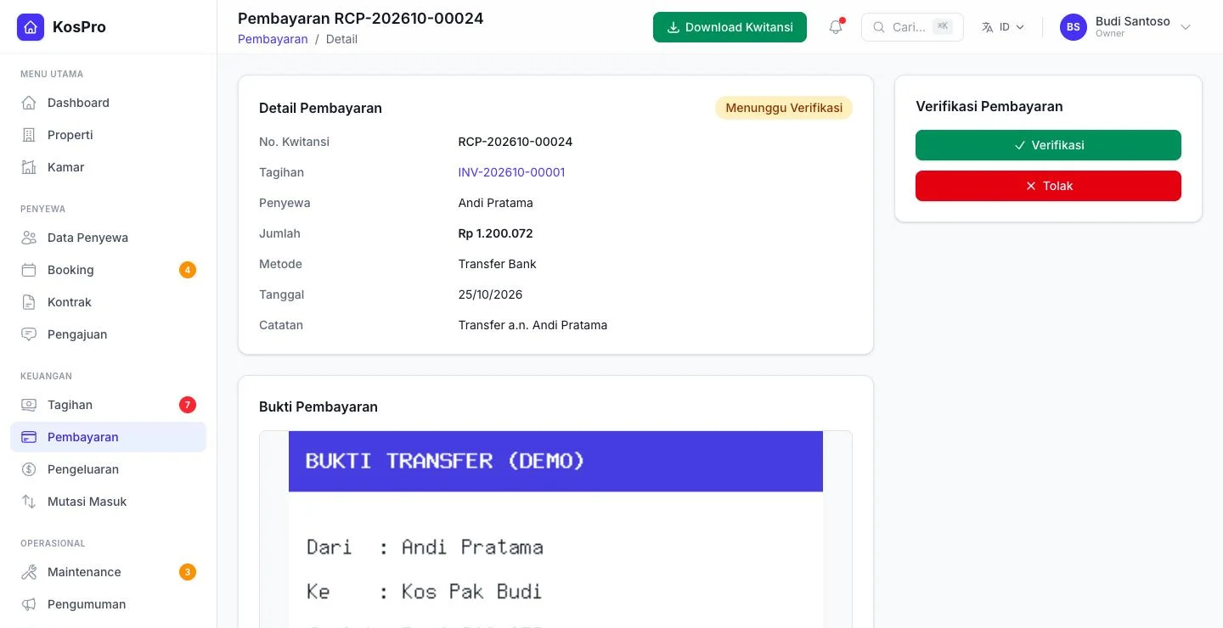This screenshot has height=628, width=1223.
Task: Click the Tagihan badge showing 7
Action: (x=188, y=405)
